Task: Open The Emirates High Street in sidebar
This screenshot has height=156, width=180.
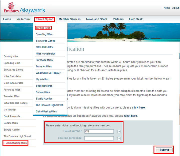Action: click(17, 136)
